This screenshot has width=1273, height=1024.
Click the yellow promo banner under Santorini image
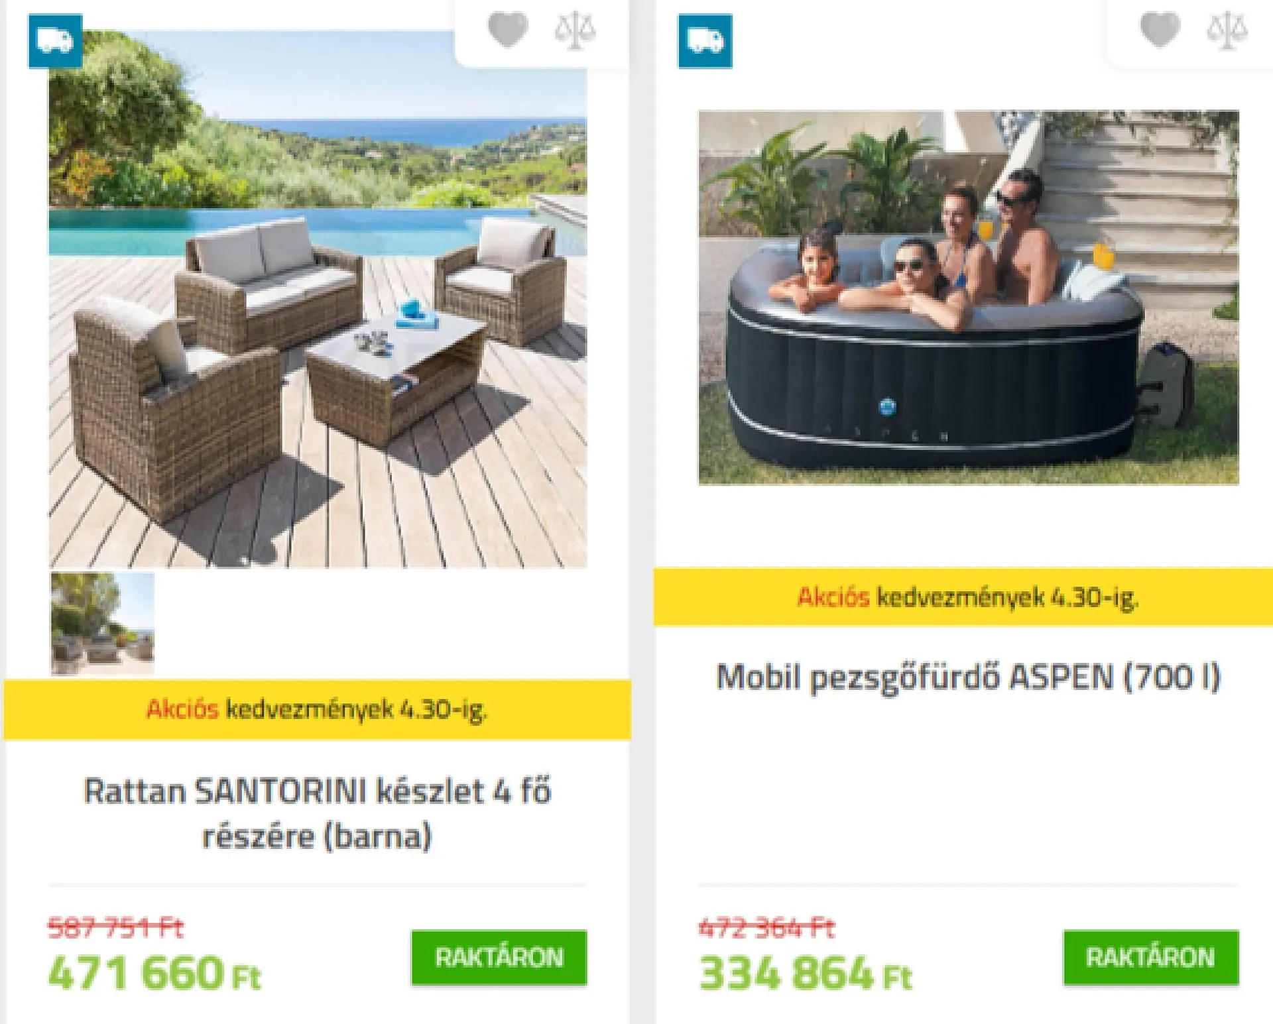318,709
